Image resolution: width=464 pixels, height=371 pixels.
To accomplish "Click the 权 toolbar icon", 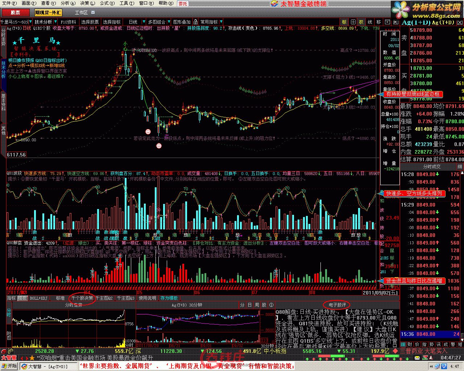I will coord(361,22).
